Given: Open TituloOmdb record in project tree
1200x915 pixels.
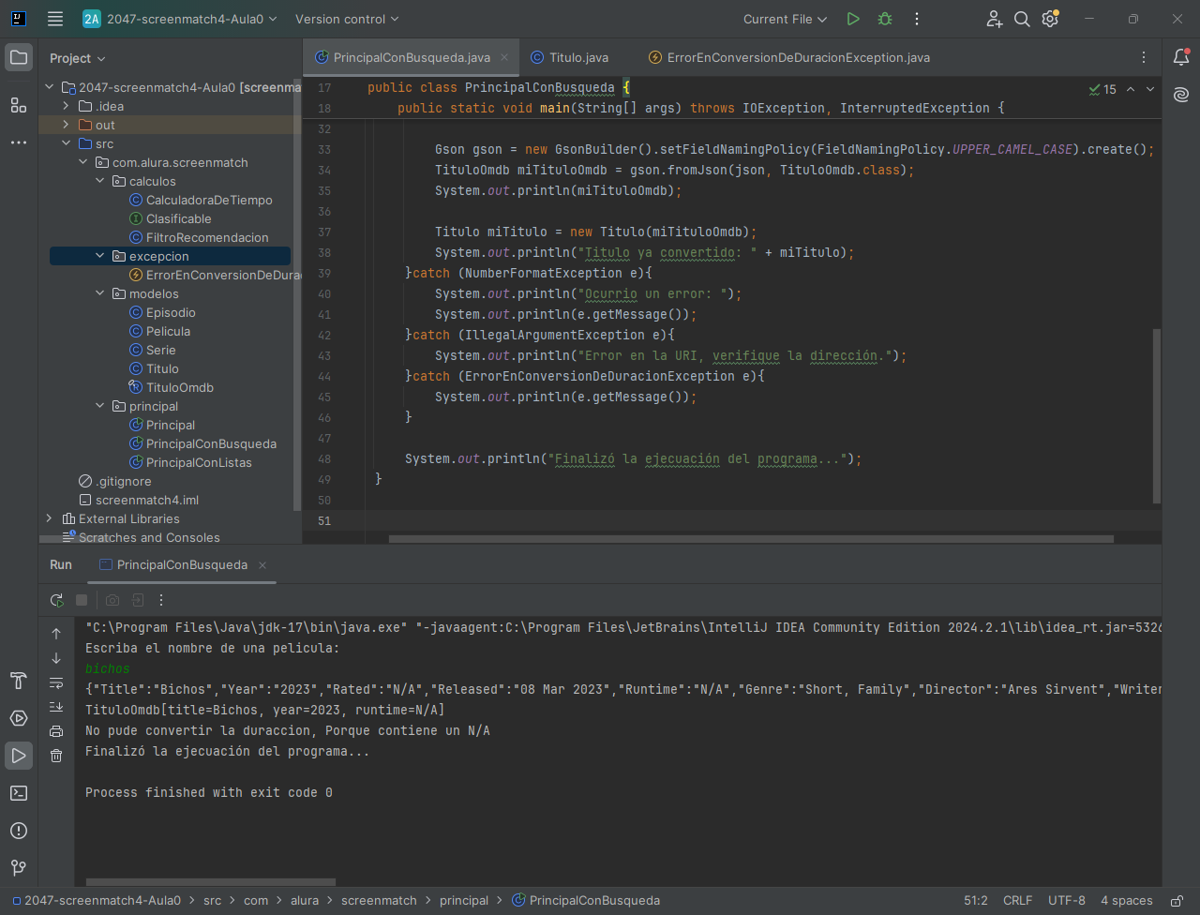Looking at the screenshot, I should point(172,387).
